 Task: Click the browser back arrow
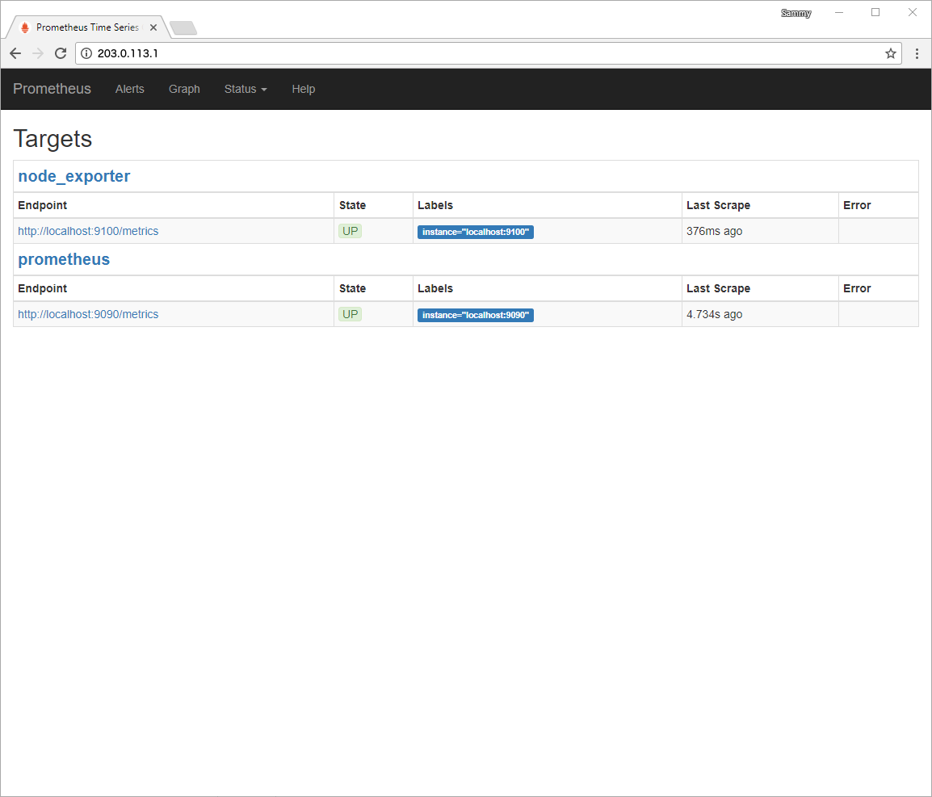pyautogui.click(x=15, y=53)
